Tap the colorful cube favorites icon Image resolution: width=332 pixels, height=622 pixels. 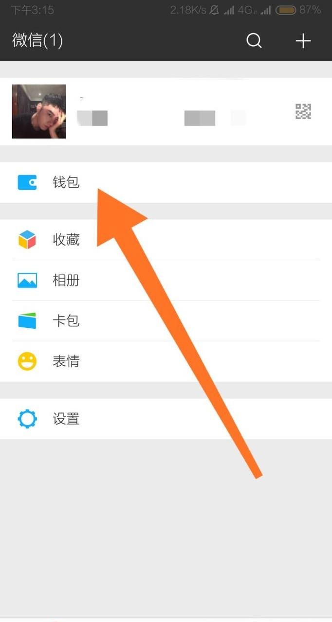click(27, 240)
